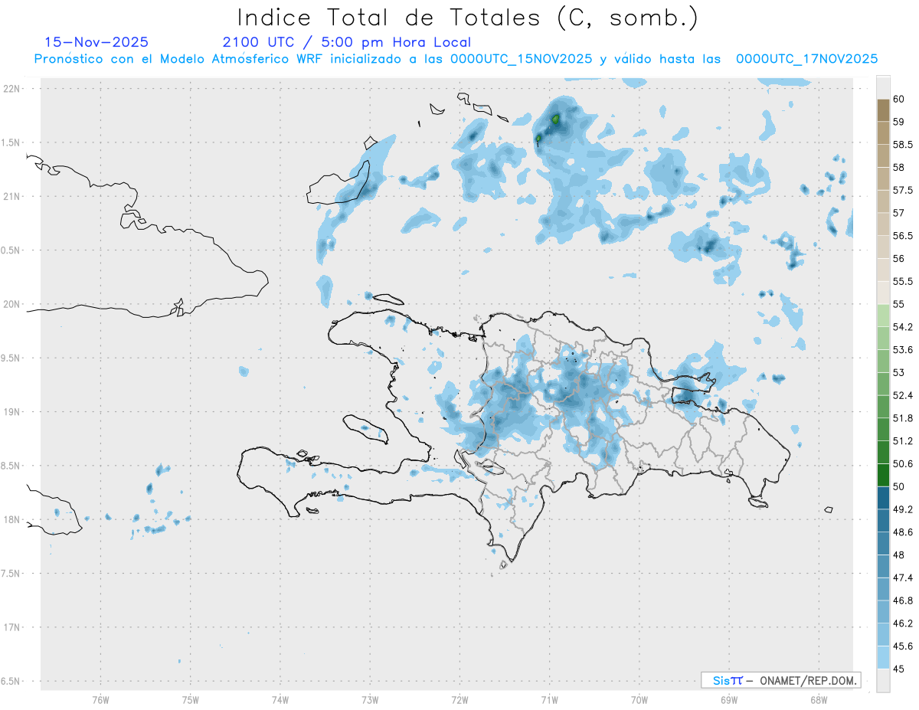Click the legend value '47.4'
The width and height of the screenshot is (919, 710).
point(904,577)
